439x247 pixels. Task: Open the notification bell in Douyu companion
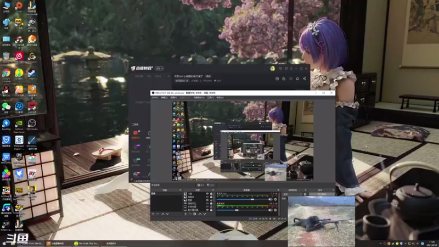pos(297,78)
